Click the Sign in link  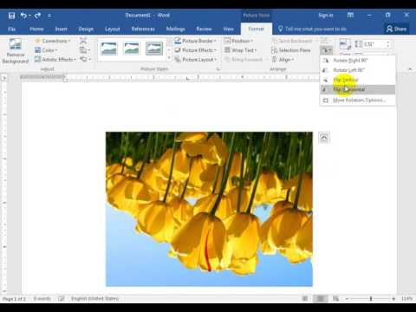(326, 16)
